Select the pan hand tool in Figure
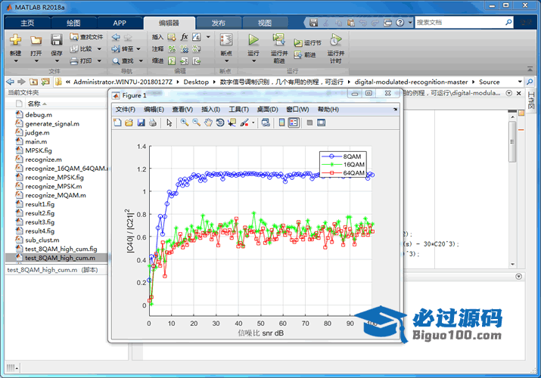This screenshot has height=378, width=541. (x=208, y=122)
